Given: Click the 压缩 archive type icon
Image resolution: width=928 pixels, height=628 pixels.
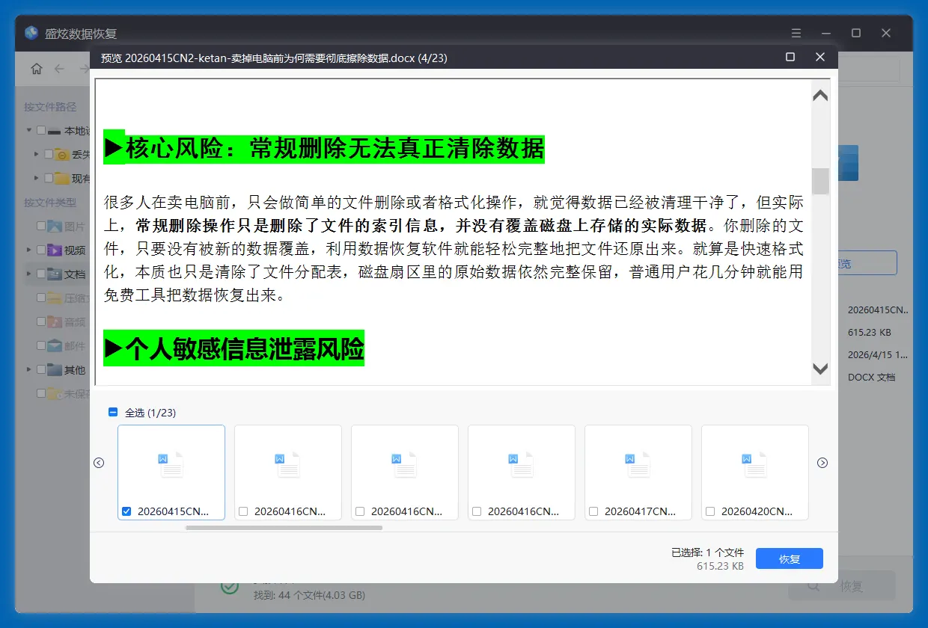Looking at the screenshot, I should pos(54,298).
